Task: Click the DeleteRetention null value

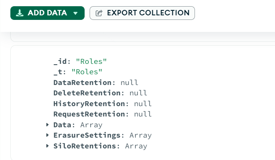Action: (x=138, y=93)
